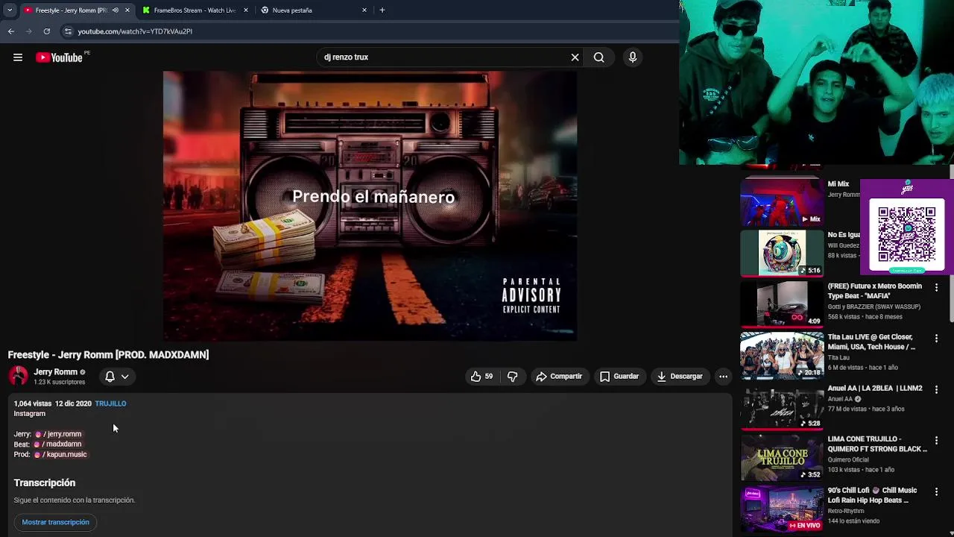Show the transcript with Mostrar transcripción
Viewport: 954px width, 537px height.
[55, 522]
